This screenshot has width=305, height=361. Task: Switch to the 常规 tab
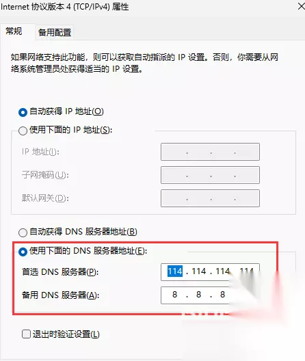pos(14,31)
